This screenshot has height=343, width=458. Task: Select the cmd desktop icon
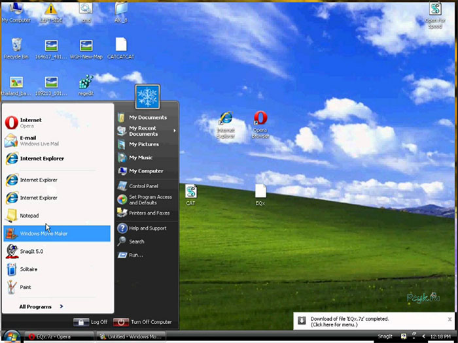click(86, 12)
